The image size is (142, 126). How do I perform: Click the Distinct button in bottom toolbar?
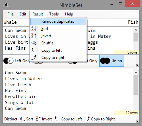click(x=11, y=119)
